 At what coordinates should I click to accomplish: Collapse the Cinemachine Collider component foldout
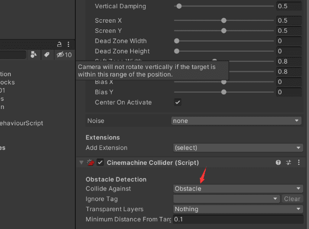pyautogui.click(x=81, y=163)
